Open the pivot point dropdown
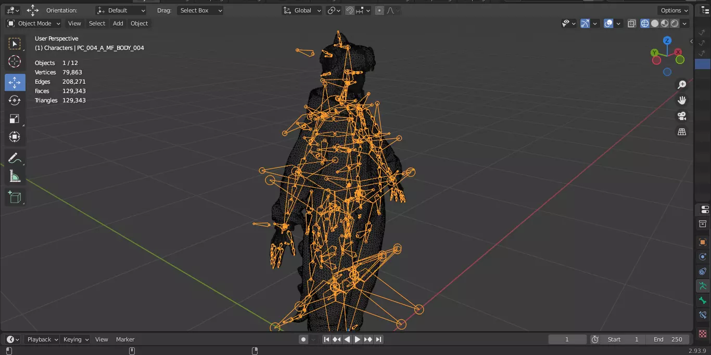 point(334,10)
